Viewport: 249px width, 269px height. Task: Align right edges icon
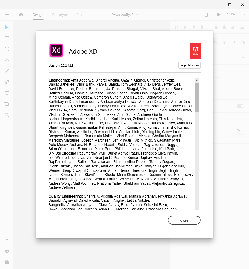pos(233,27)
